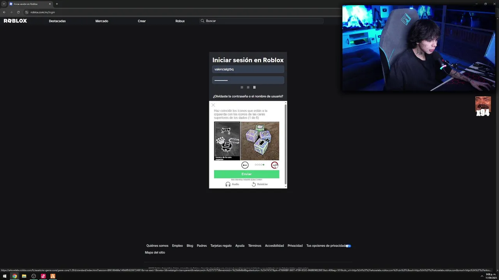This screenshot has height=280, width=499.
Task: Open the Privacidad footer link
Action: 295,246
